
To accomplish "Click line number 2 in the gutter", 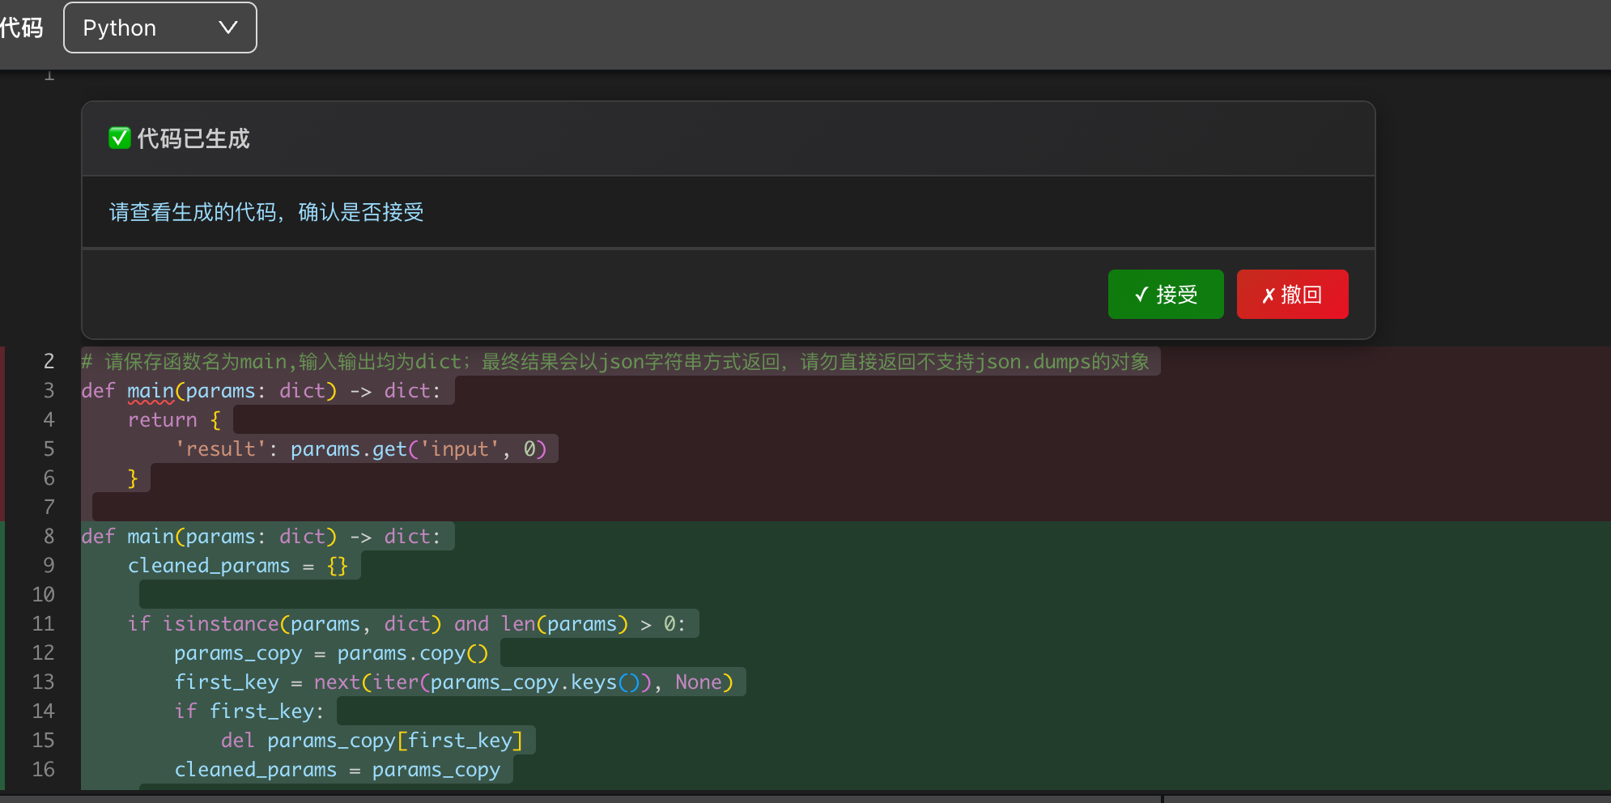I will pos(49,362).
